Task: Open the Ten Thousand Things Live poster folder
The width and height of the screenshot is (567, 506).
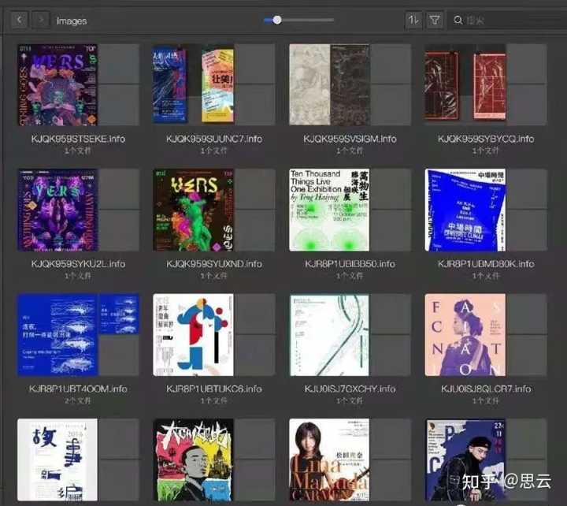Action: pyautogui.click(x=350, y=210)
